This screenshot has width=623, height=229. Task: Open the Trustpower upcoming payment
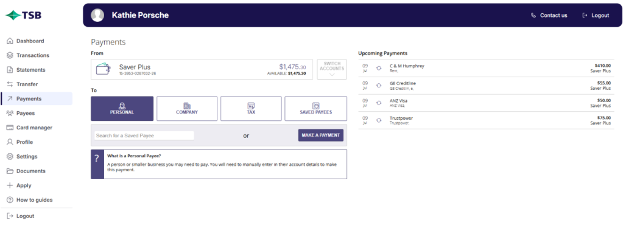[x=486, y=120]
